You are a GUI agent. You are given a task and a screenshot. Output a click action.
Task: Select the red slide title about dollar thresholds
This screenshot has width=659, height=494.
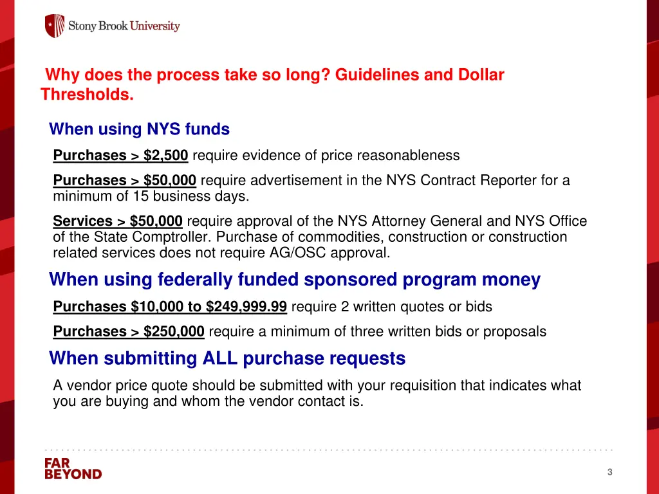pyautogui.click(x=272, y=84)
